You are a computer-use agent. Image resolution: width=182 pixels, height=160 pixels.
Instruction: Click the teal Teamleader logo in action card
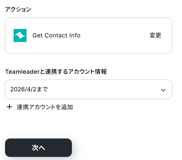click(20, 35)
